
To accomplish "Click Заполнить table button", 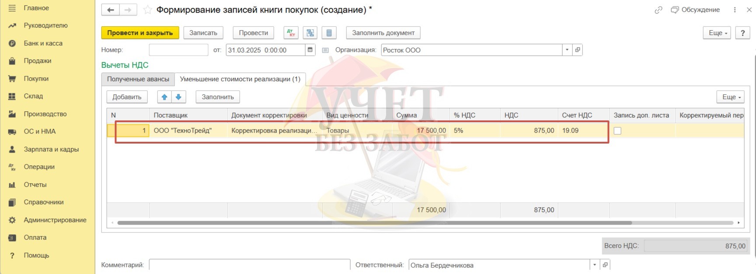I will point(218,97).
